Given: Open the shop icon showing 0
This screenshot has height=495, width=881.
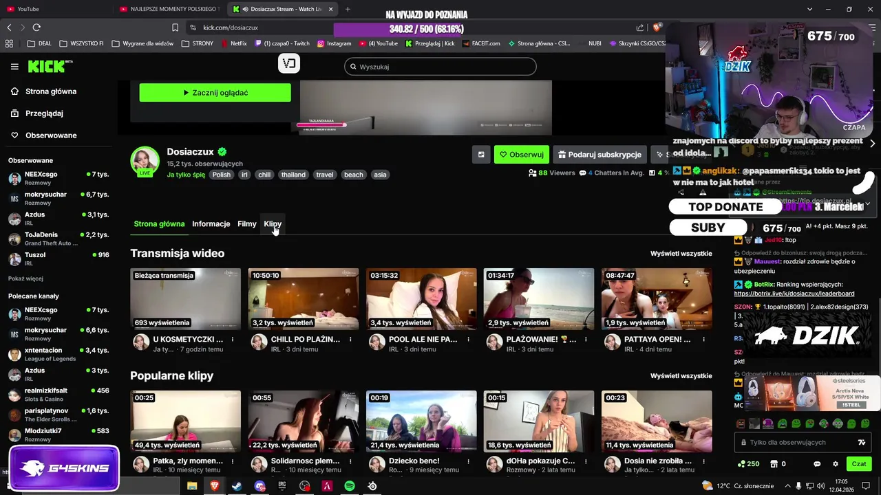Looking at the screenshot, I should click(778, 464).
